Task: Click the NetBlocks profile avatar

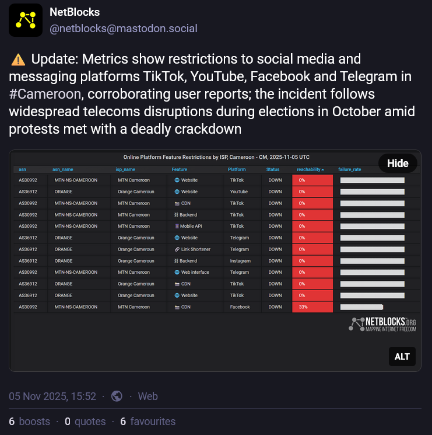Action: point(25,20)
